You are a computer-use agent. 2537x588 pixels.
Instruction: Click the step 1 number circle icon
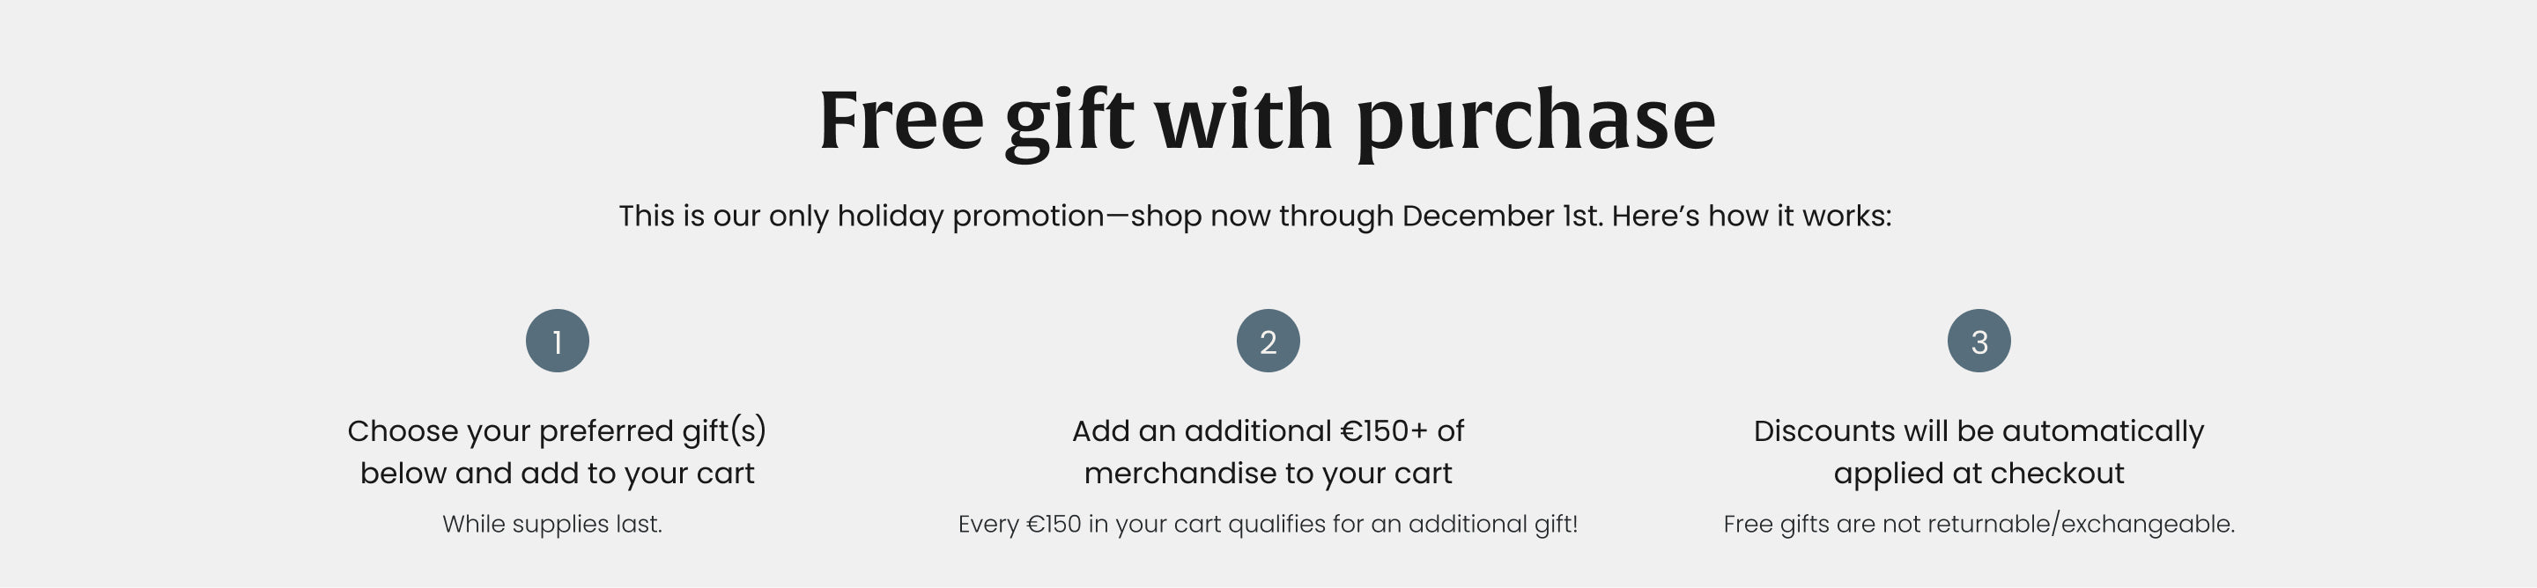(x=558, y=341)
